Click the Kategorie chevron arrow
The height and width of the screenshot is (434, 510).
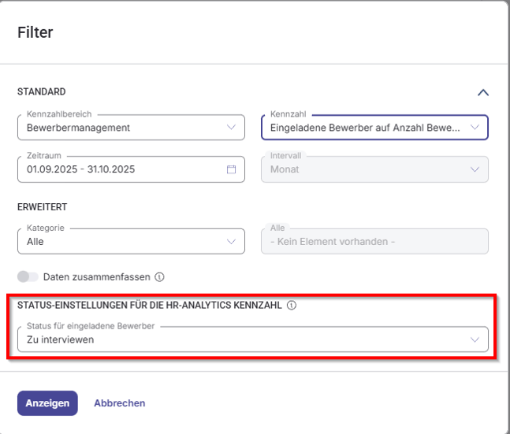point(230,242)
